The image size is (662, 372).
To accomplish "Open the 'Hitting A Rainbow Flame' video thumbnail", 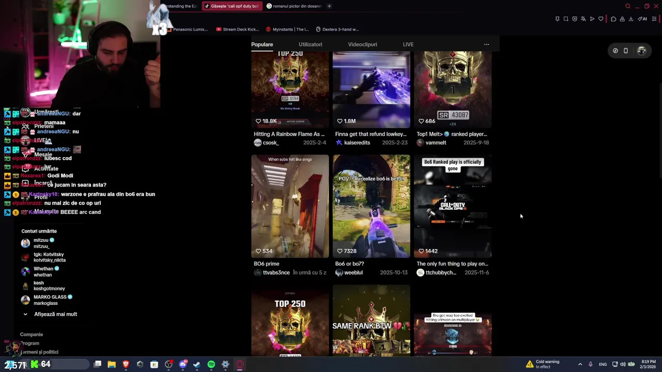I will [x=290, y=89].
